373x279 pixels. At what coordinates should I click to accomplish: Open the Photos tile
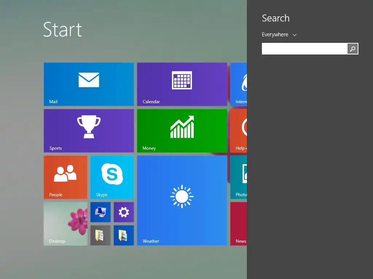[239, 177]
